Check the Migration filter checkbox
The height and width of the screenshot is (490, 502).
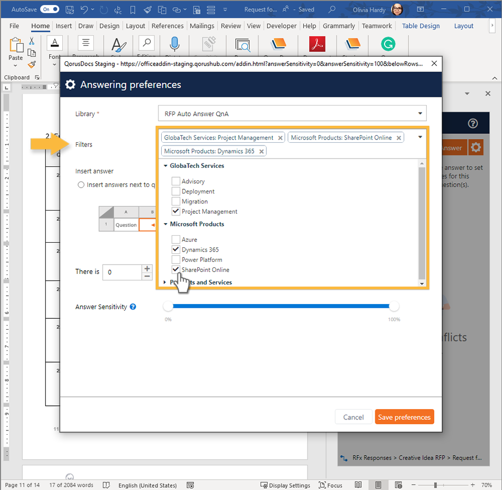[176, 201]
